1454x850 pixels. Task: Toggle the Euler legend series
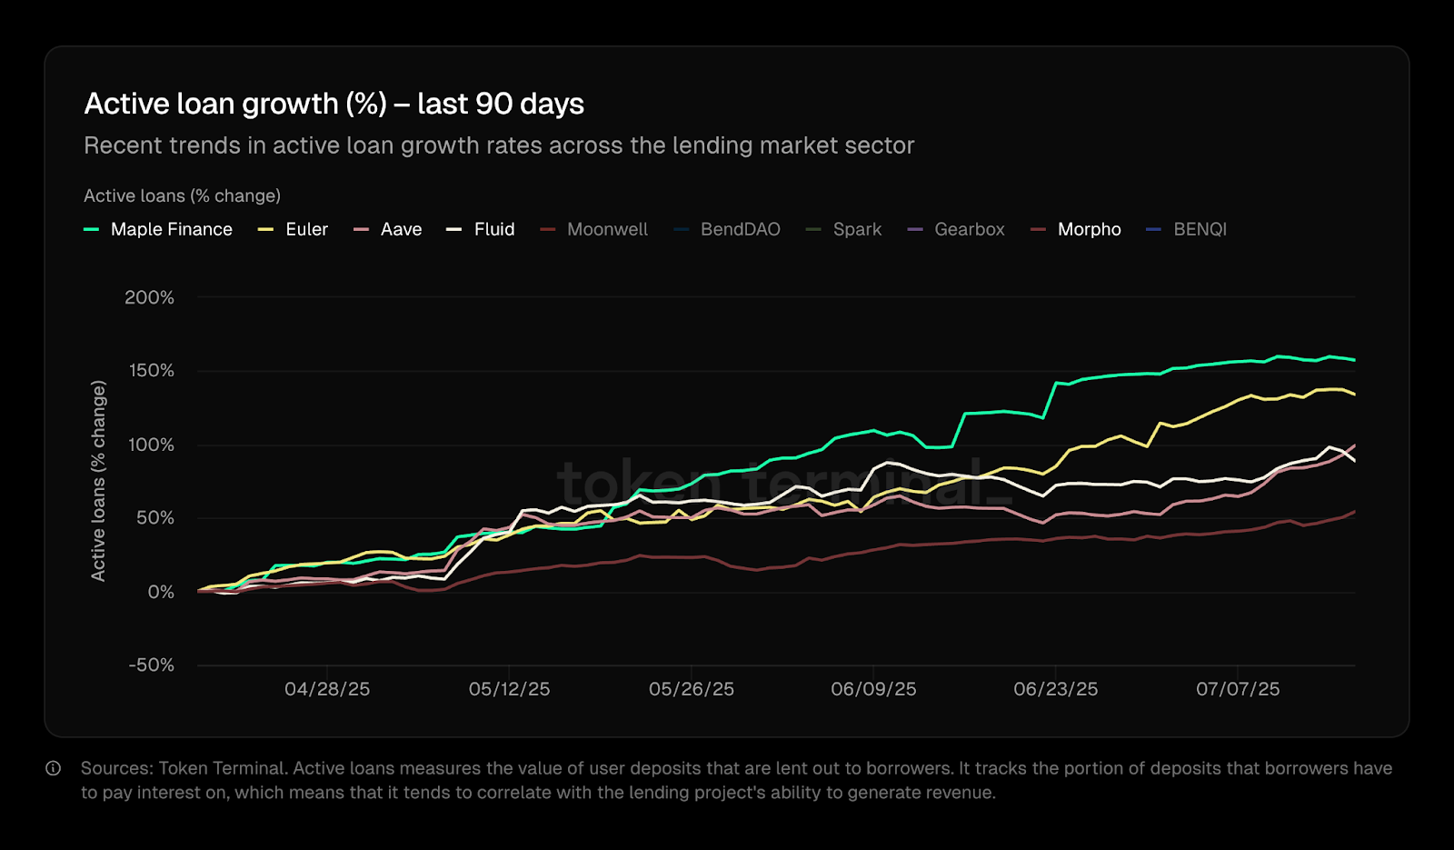(x=293, y=229)
